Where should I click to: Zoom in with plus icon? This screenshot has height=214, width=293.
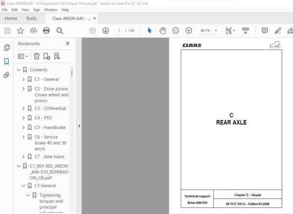coord(188,30)
